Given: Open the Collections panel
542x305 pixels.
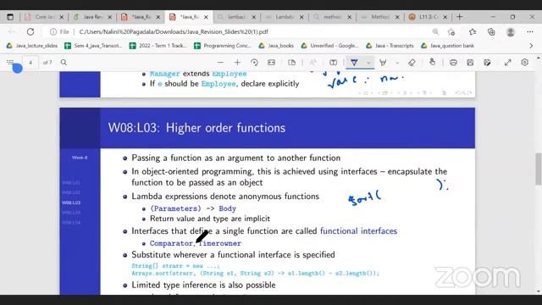Looking at the screenshot, I should [x=491, y=32].
